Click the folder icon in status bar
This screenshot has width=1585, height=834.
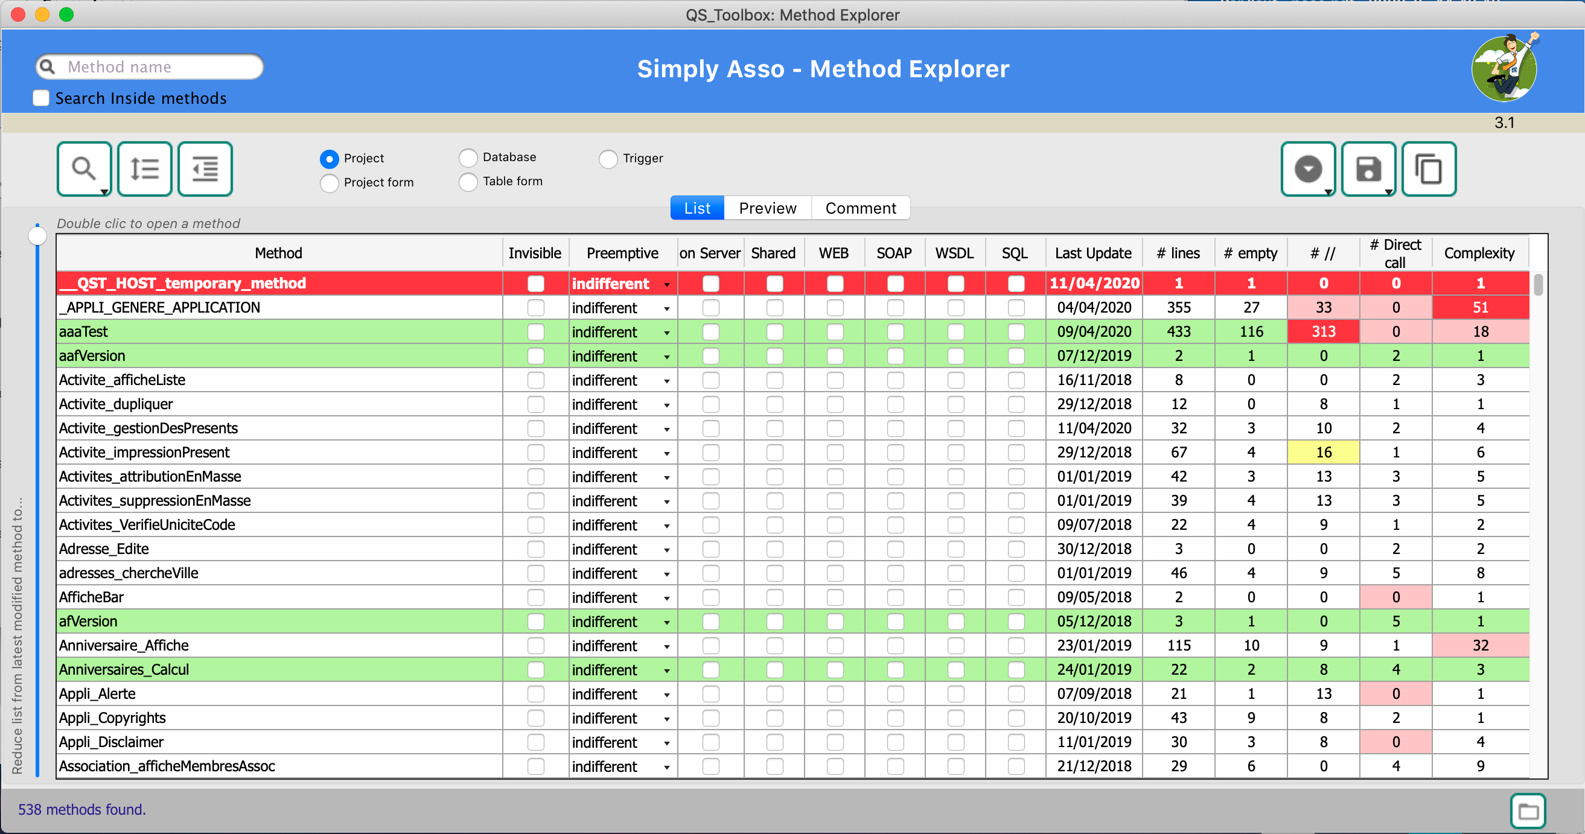coord(1528,811)
